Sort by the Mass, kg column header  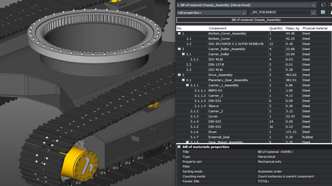click(x=293, y=28)
